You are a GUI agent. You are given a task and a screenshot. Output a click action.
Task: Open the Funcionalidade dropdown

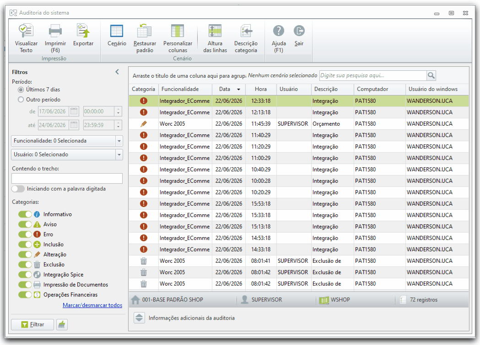[67, 141]
